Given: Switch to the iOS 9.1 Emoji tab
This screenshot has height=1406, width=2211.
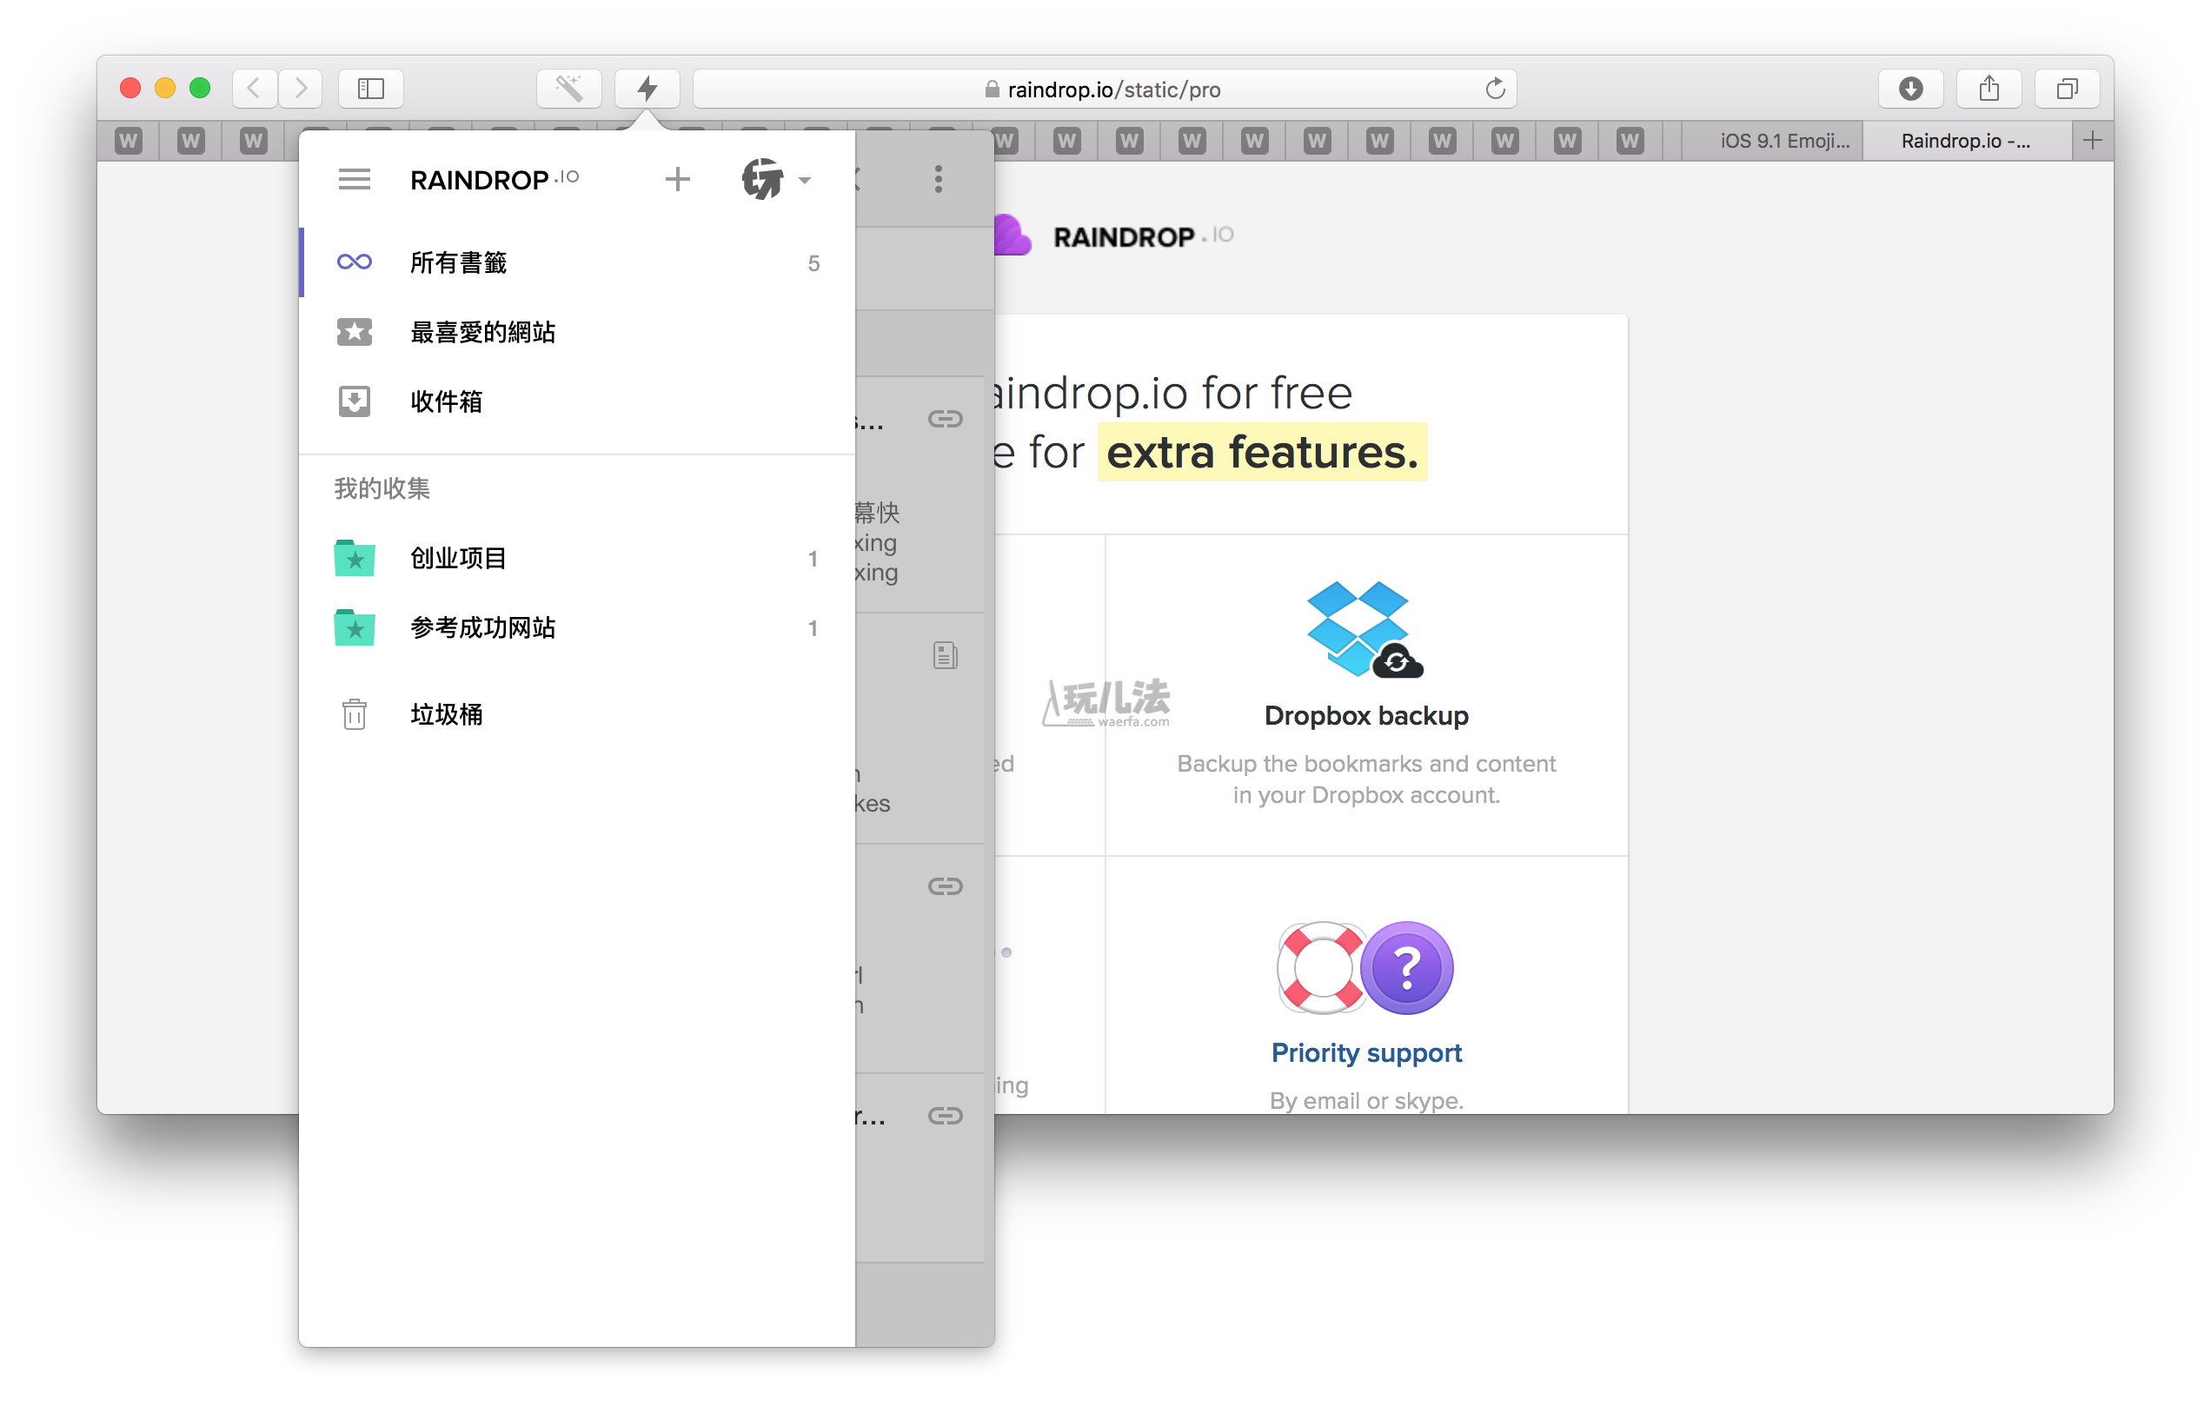Looking at the screenshot, I should coord(1772,141).
